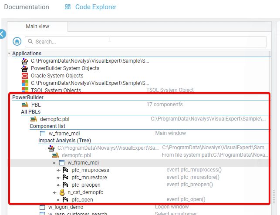
Task: Select demopfc.pbl under All PBLs
Action: 54,119
